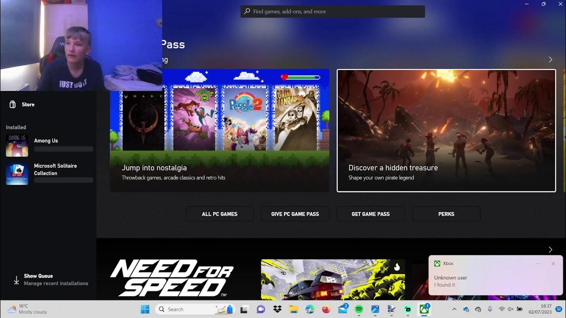This screenshot has height=318, width=566.
Task: Click the microphone icon in the system tray
Action: pos(490,309)
